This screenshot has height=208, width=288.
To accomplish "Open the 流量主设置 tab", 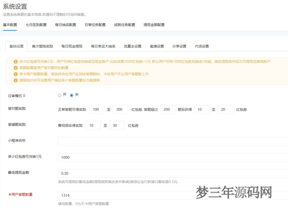I will click(x=132, y=46).
